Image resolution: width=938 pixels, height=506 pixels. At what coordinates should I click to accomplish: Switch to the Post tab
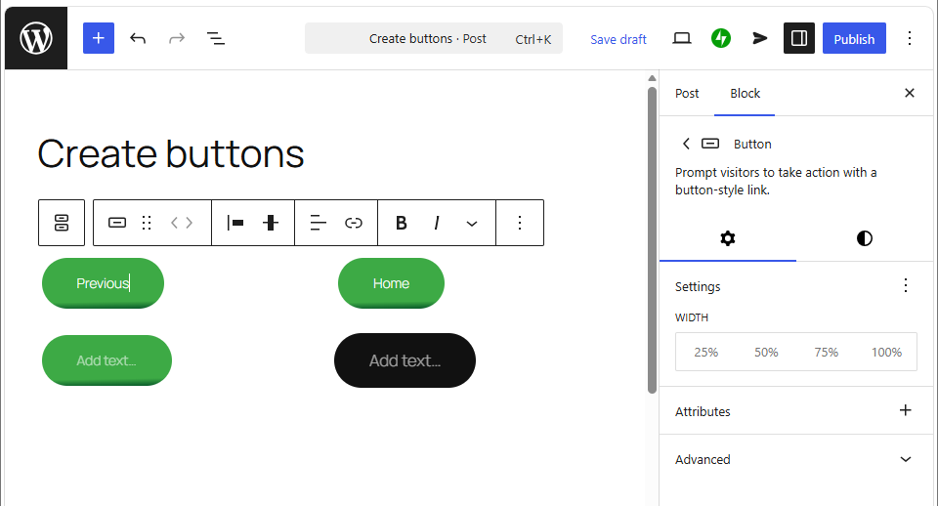[x=687, y=94]
